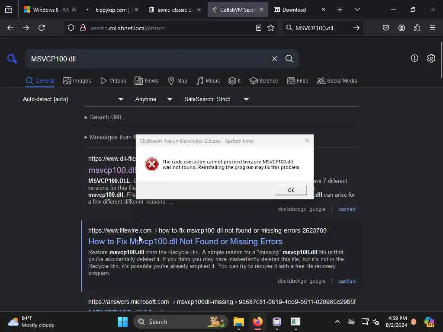This screenshot has height=332, width=443.
Task: Open cached link of dll-files result
Action: (347, 209)
